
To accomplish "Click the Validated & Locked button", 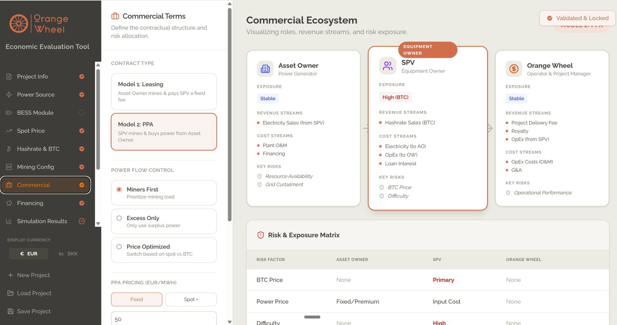I will coord(577,18).
